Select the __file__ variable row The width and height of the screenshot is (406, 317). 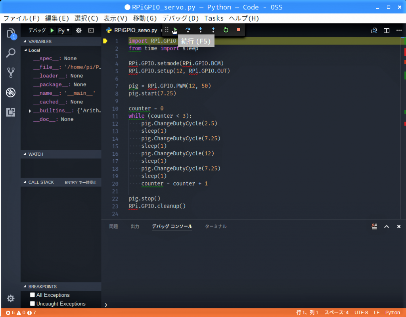[61, 67]
